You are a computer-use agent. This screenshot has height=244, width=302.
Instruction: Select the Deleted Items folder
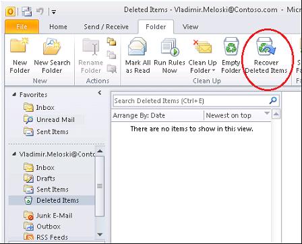pyautogui.click(x=52, y=200)
